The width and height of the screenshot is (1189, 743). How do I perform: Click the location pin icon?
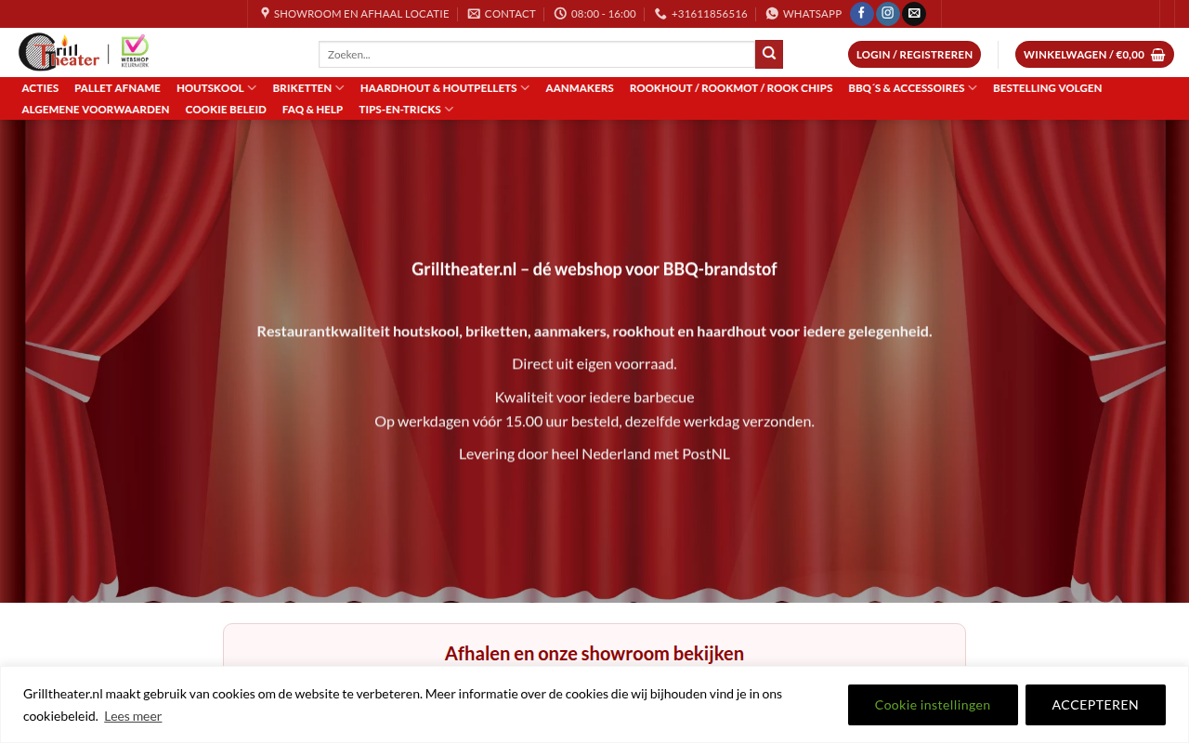pyautogui.click(x=265, y=14)
